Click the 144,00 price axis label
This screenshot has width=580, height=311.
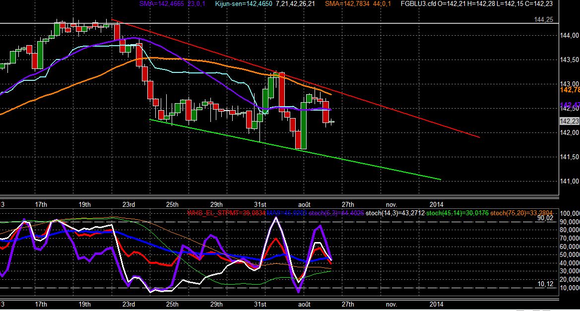point(569,36)
